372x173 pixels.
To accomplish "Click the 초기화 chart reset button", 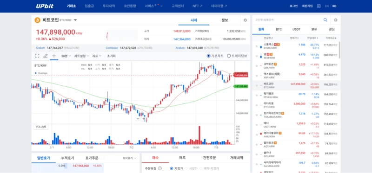I will 111,56.
